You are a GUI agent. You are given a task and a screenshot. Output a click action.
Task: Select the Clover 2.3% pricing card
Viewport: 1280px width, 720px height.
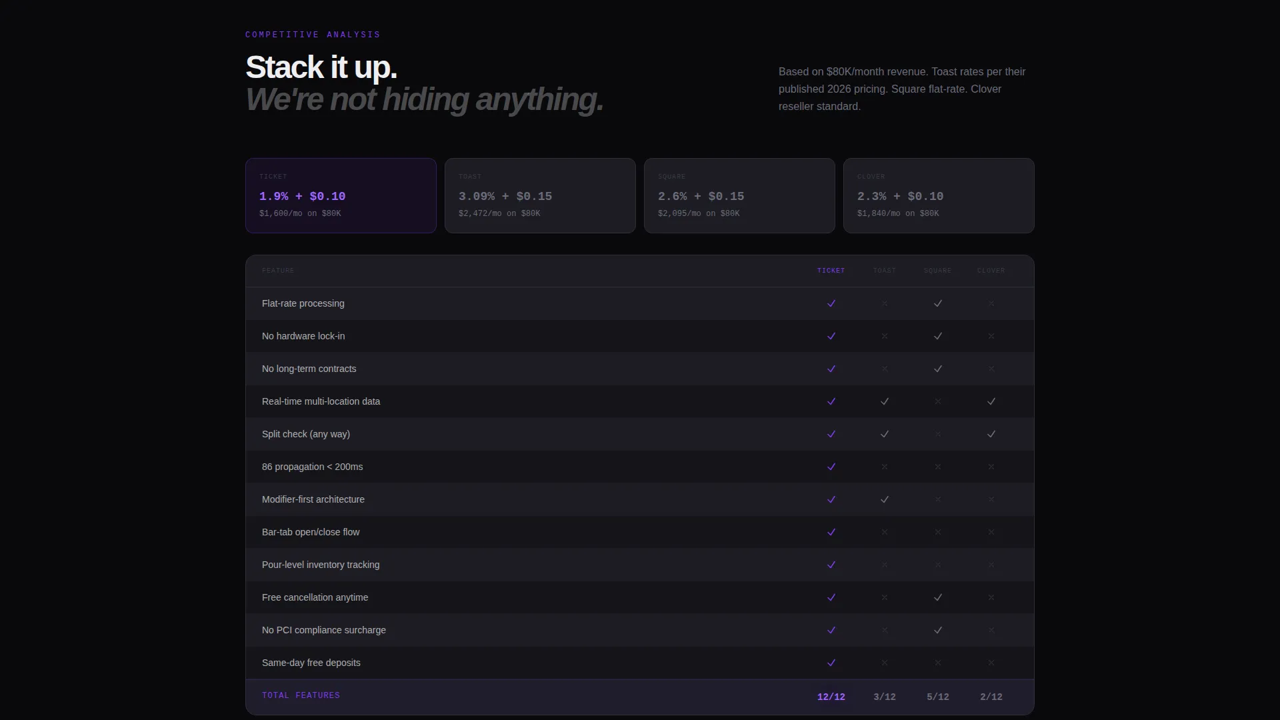point(939,195)
